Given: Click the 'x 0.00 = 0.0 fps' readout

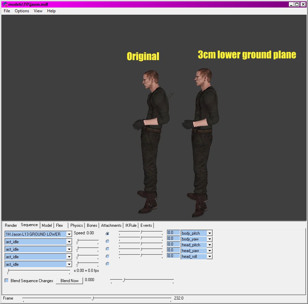Looking at the screenshot, I should pos(86,271).
